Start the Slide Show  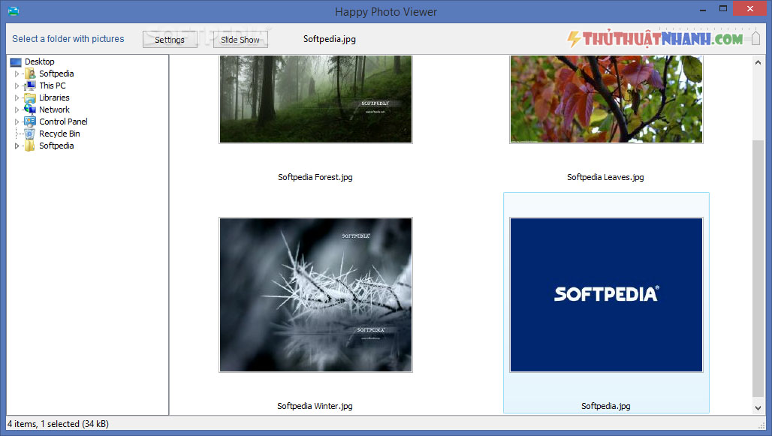pos(240,39)
